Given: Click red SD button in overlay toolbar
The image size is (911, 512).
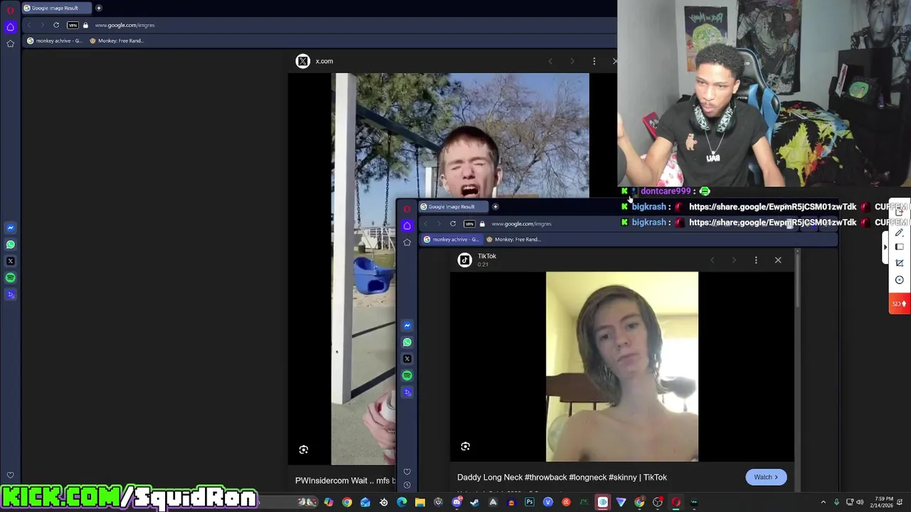Looking at the screenshot, I should coord(900,304).
